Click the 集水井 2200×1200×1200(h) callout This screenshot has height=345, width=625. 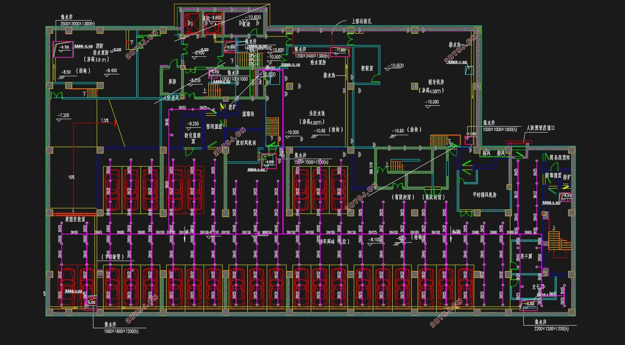(x=551, y=325)
